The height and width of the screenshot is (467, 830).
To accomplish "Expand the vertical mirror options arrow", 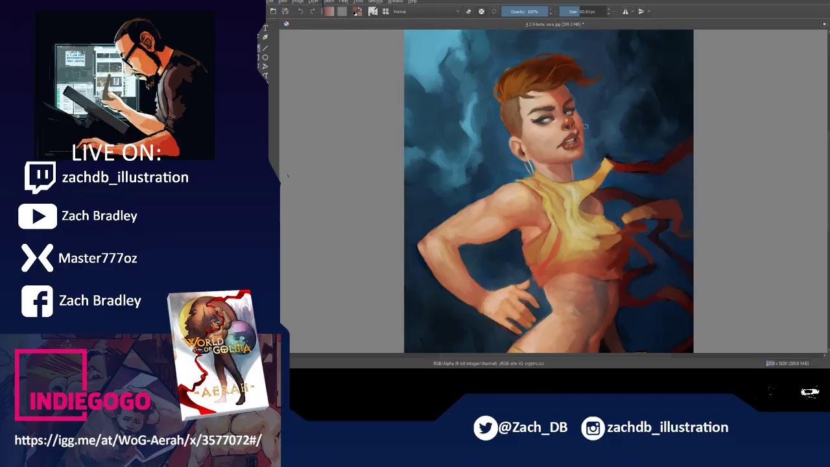I will coord(649,11).
